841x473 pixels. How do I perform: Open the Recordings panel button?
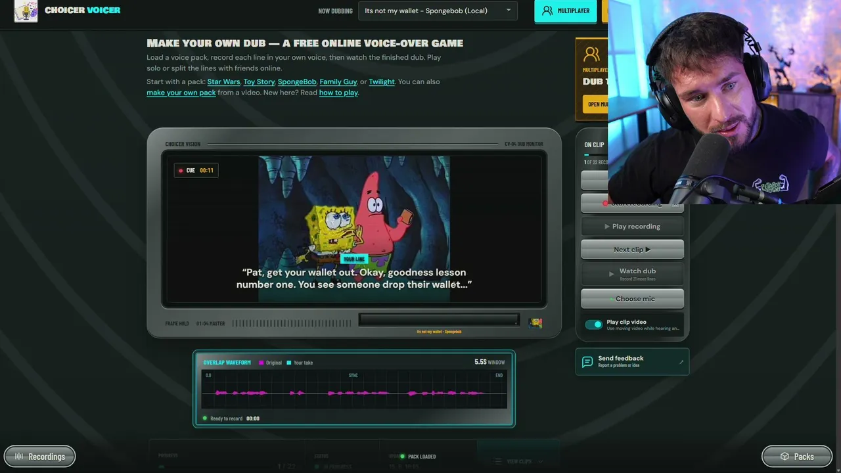tap(39, 457)
